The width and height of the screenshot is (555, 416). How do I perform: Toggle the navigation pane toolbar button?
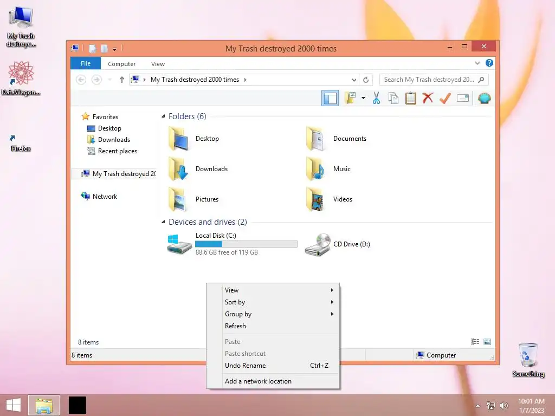[x=330, y=98]
